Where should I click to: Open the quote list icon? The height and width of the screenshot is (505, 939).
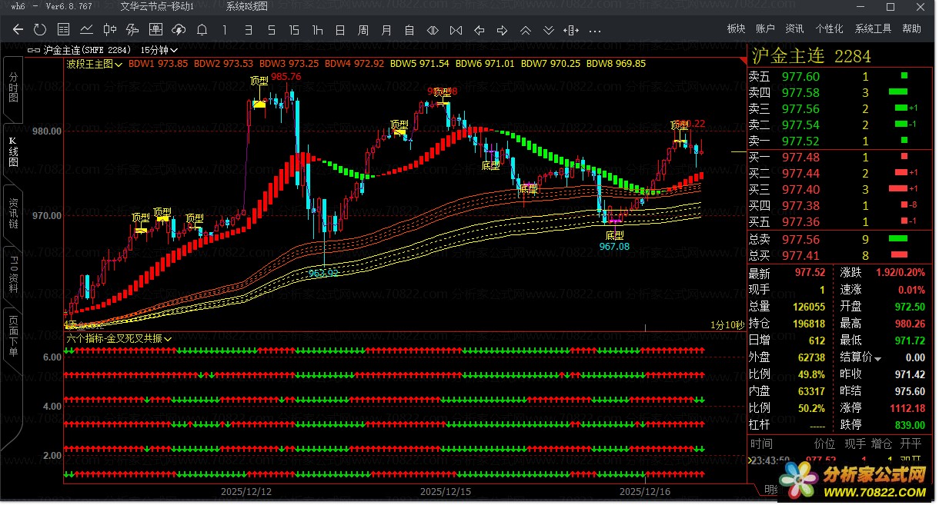pyautogui.click(x=63, y=30)
